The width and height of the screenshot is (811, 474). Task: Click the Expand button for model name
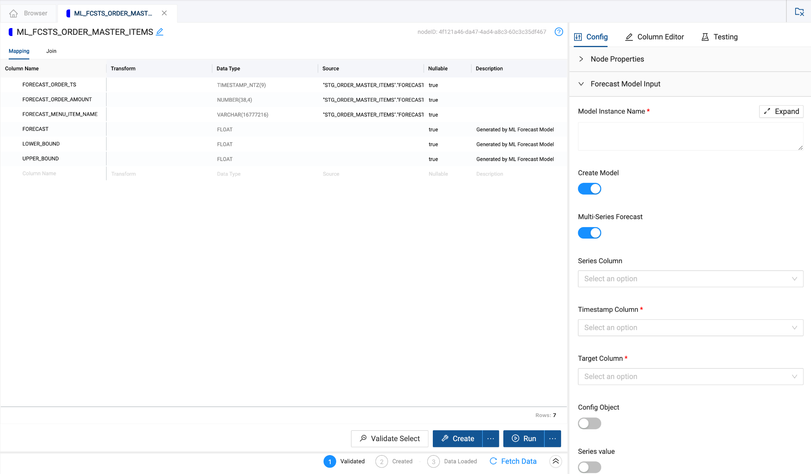coord(781,112)
